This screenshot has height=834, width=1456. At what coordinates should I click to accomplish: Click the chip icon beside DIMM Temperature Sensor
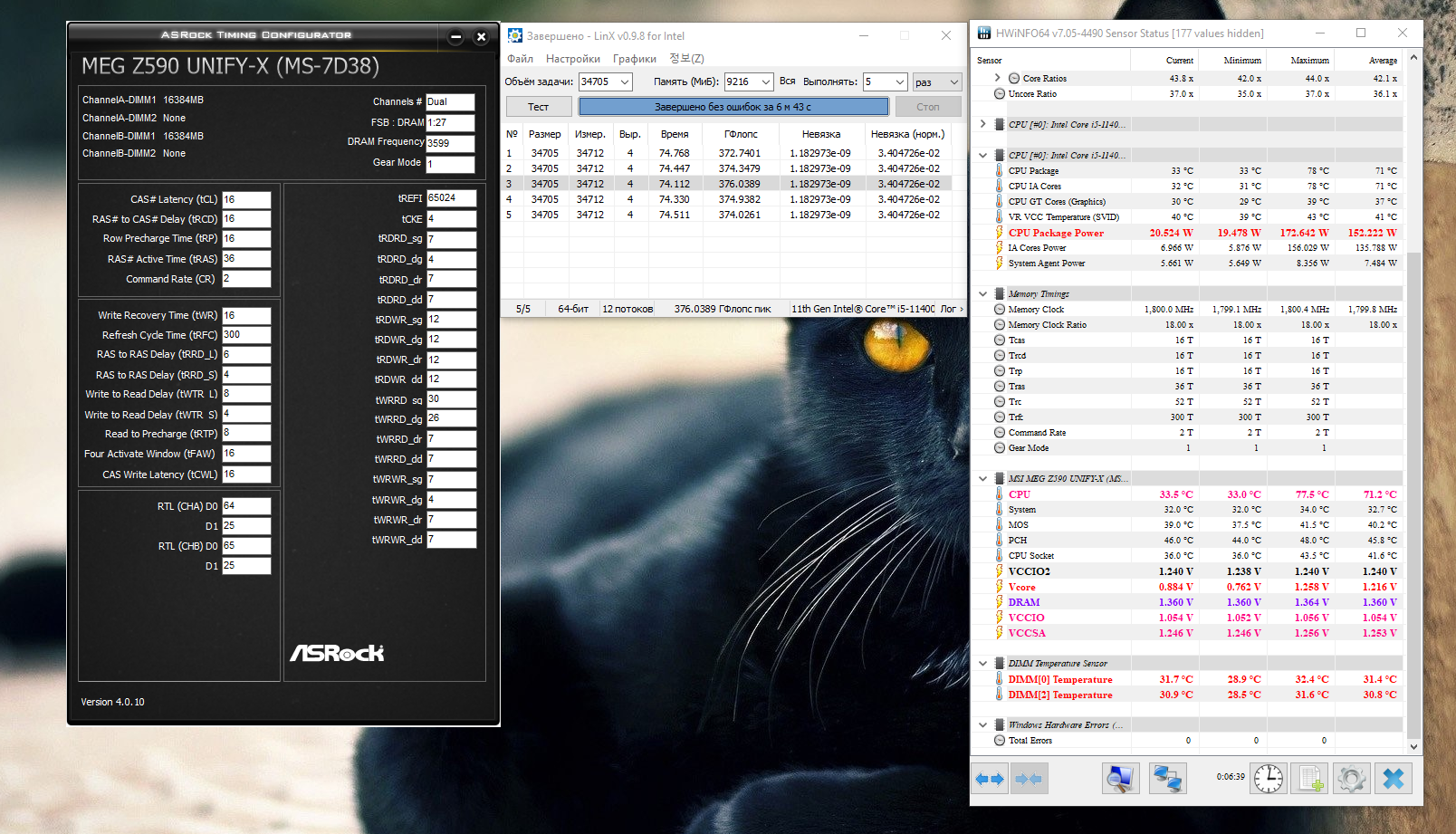coord(1000,663)
